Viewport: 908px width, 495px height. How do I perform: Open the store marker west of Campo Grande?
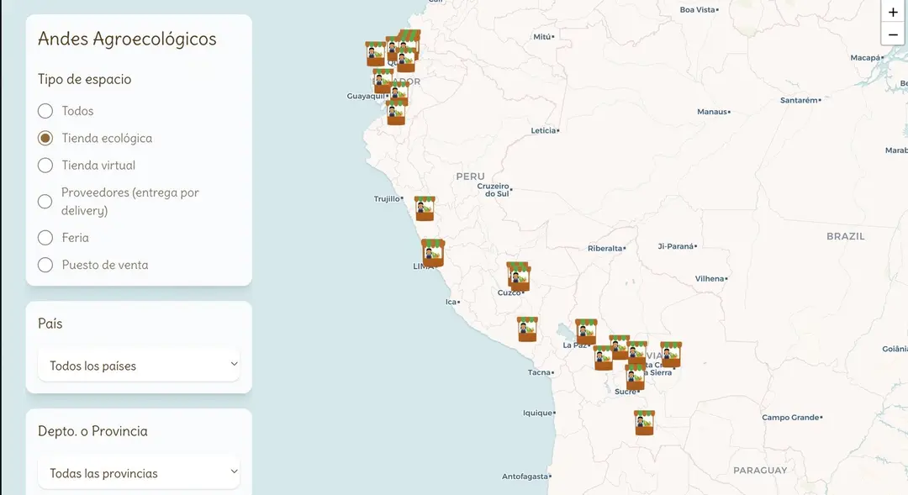point(644,423)
